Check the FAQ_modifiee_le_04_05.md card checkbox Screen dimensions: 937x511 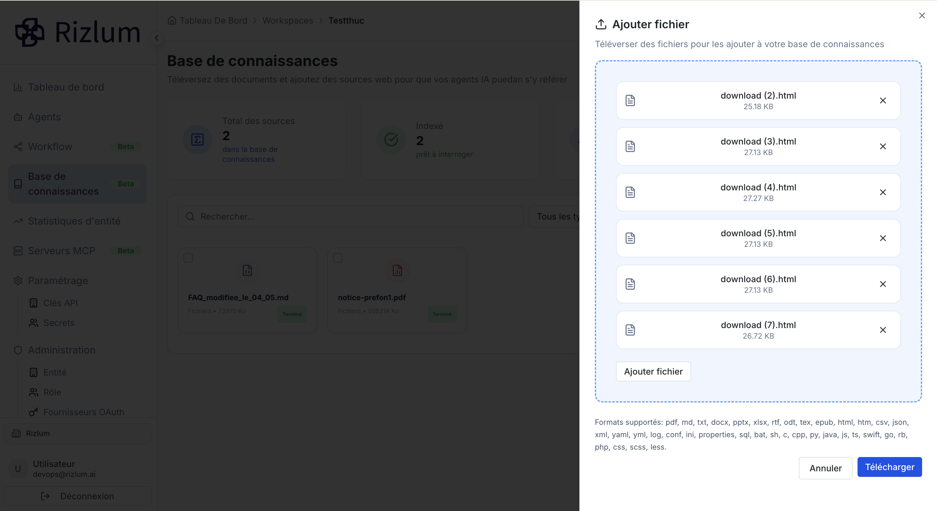188,258
